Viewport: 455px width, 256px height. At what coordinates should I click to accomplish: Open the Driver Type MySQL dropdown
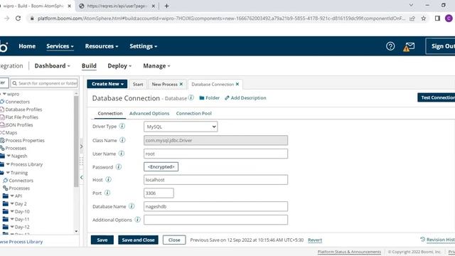point(181,127)
